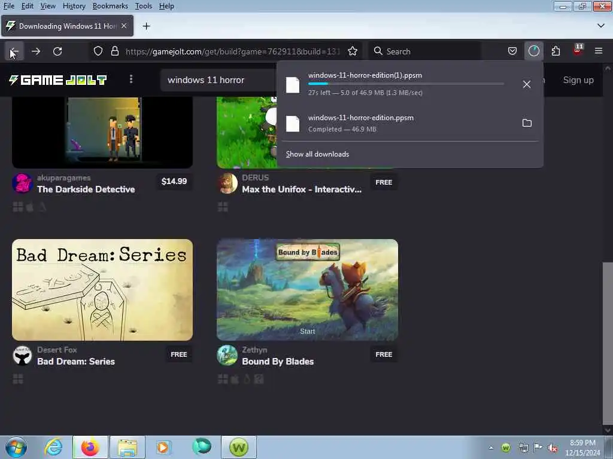Save page to Pocket
Viewport: 613px width, 459px height.
512,51
